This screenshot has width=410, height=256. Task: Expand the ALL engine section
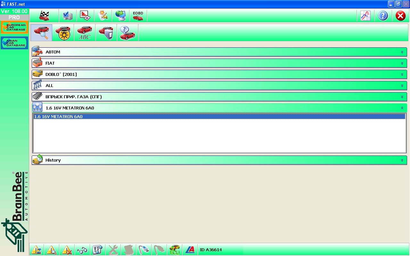tap(219, 85)
